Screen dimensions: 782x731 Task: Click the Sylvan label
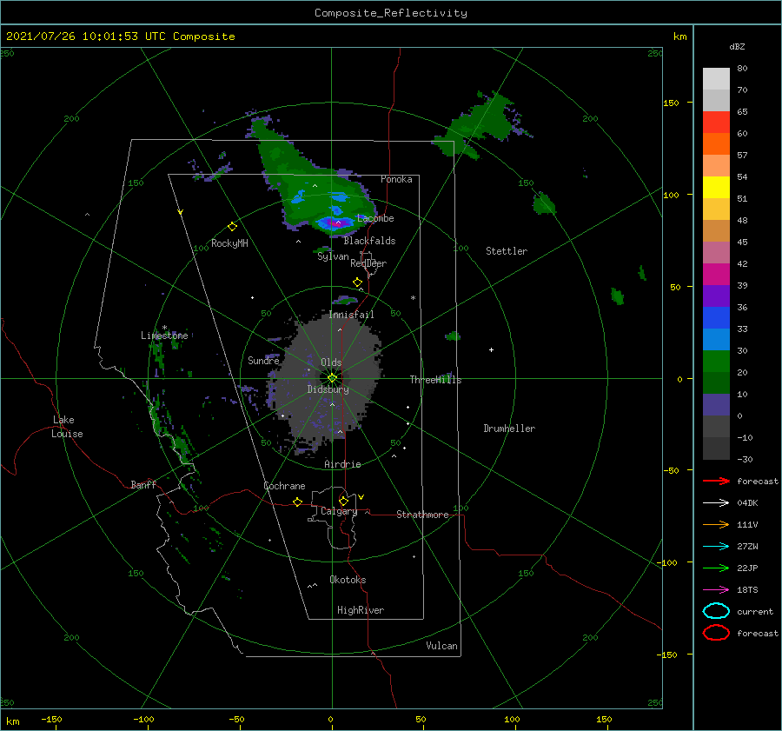click(333, 256)
